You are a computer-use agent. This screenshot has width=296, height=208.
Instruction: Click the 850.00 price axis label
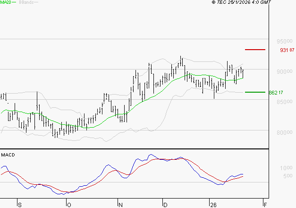click(285, 102)
